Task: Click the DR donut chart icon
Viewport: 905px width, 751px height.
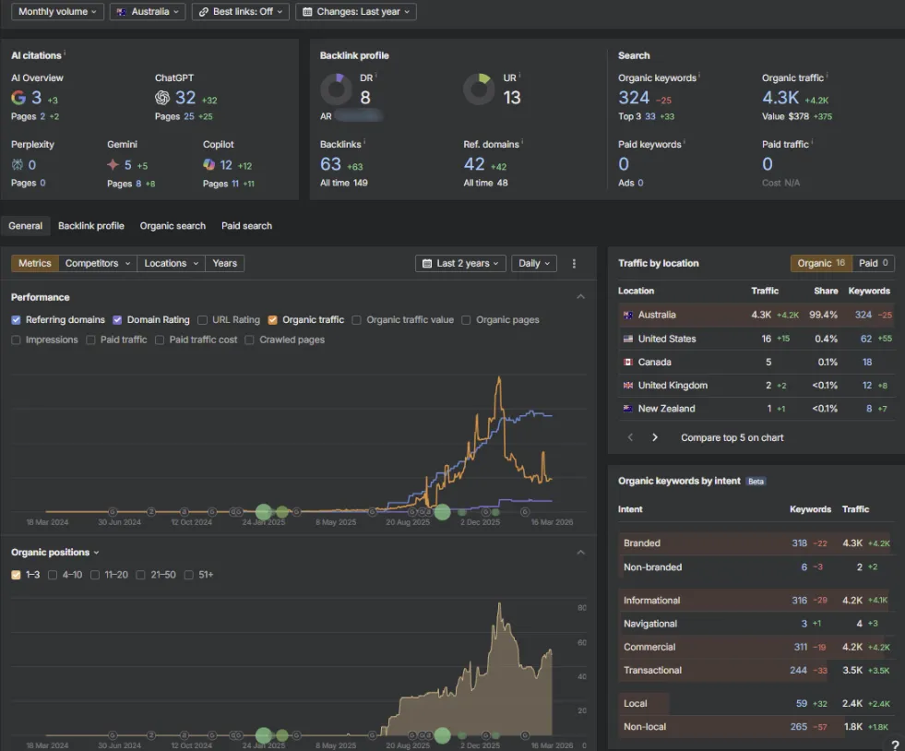Action: pos(337,89)
